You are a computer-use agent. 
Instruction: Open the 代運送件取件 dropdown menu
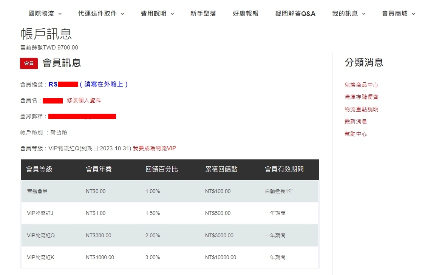pyautogui.click(x=101, y=14)
